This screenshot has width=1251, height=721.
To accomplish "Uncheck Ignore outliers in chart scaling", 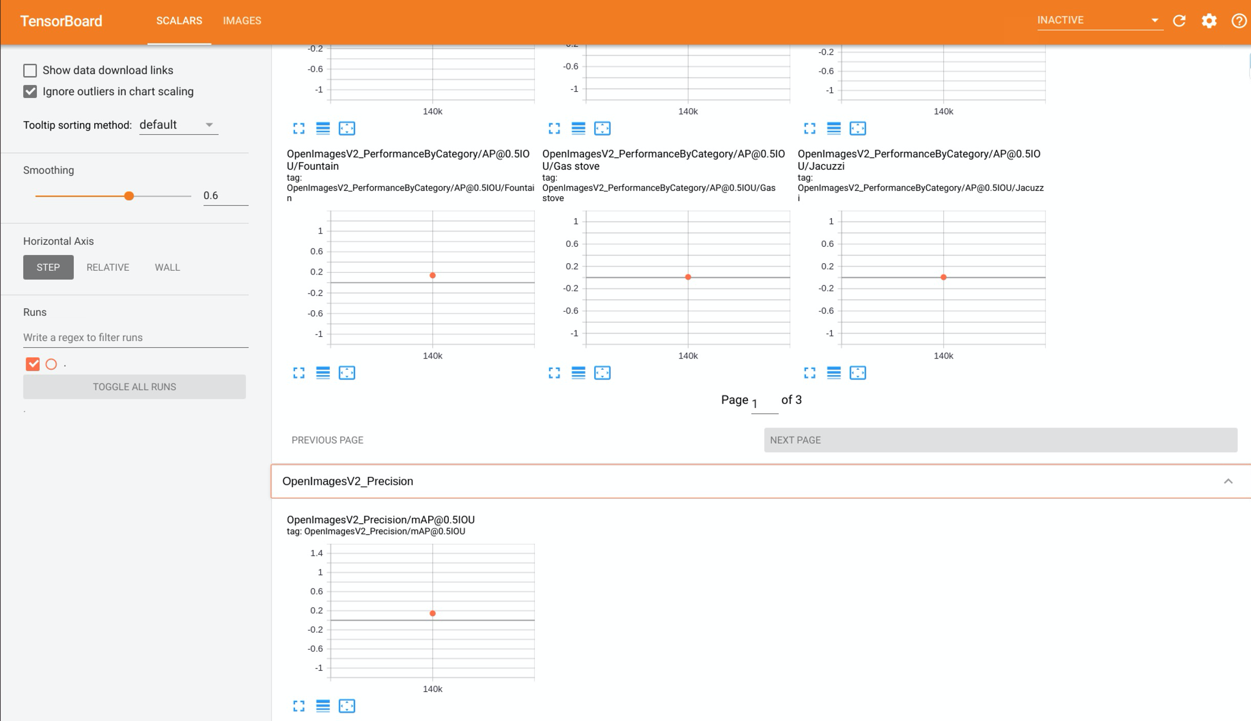I will tap(30, 92).
